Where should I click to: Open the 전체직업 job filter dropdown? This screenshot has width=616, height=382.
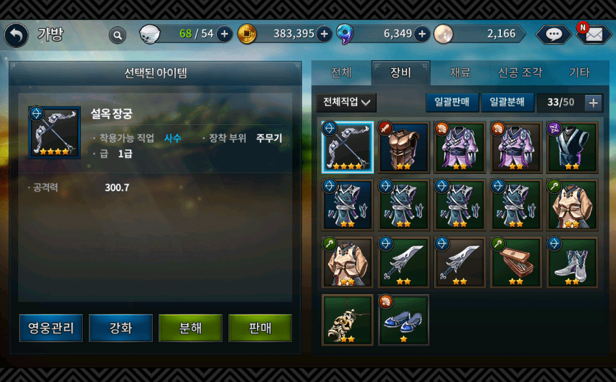(x=346, y=103)
